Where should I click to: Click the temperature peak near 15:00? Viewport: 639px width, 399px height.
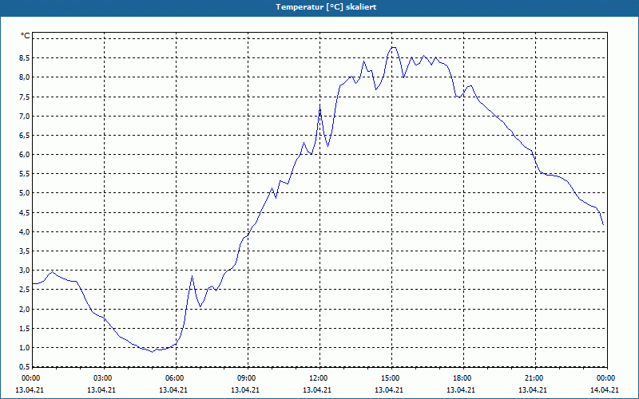click(x=393, y=47)
